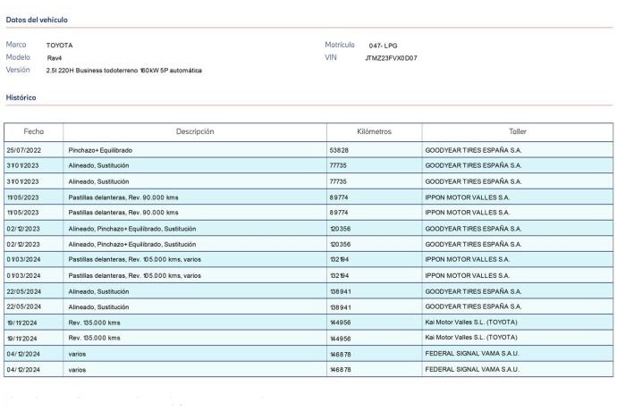
Task: Click the GOODYEAR workshop cell in the 25/07/2022 row
Action: click(473, 150)
